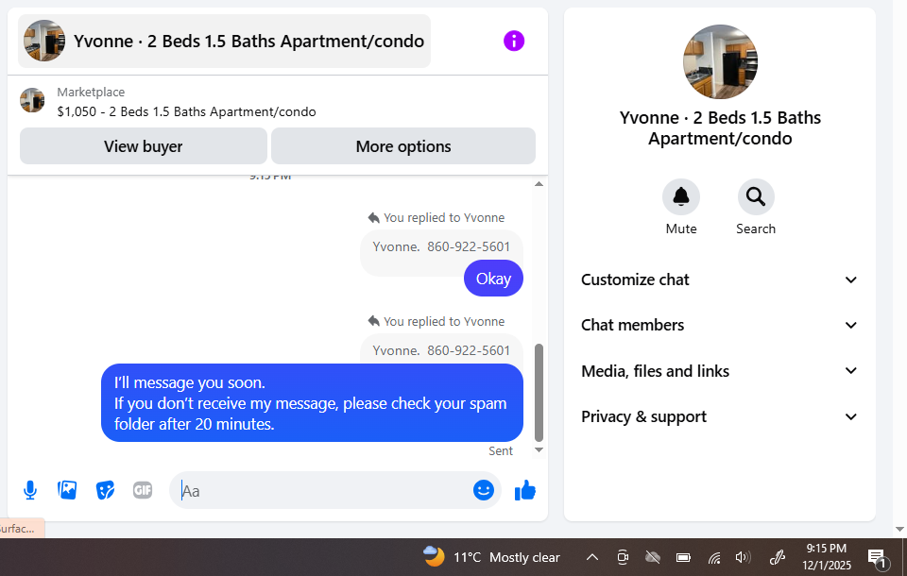The image size is (907, 576).
Task: Expand Customize chat section
Action: (719, 280)
